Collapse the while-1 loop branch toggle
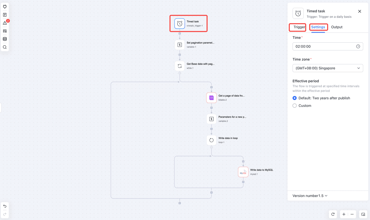 180,73
